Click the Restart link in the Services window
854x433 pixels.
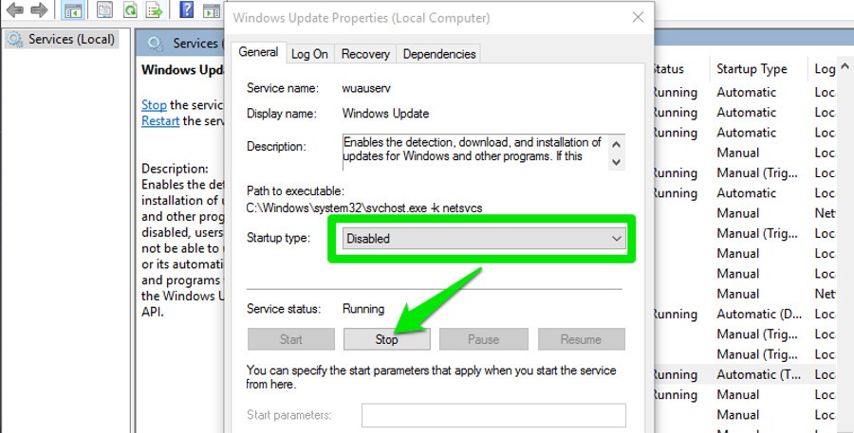[160, 120]
